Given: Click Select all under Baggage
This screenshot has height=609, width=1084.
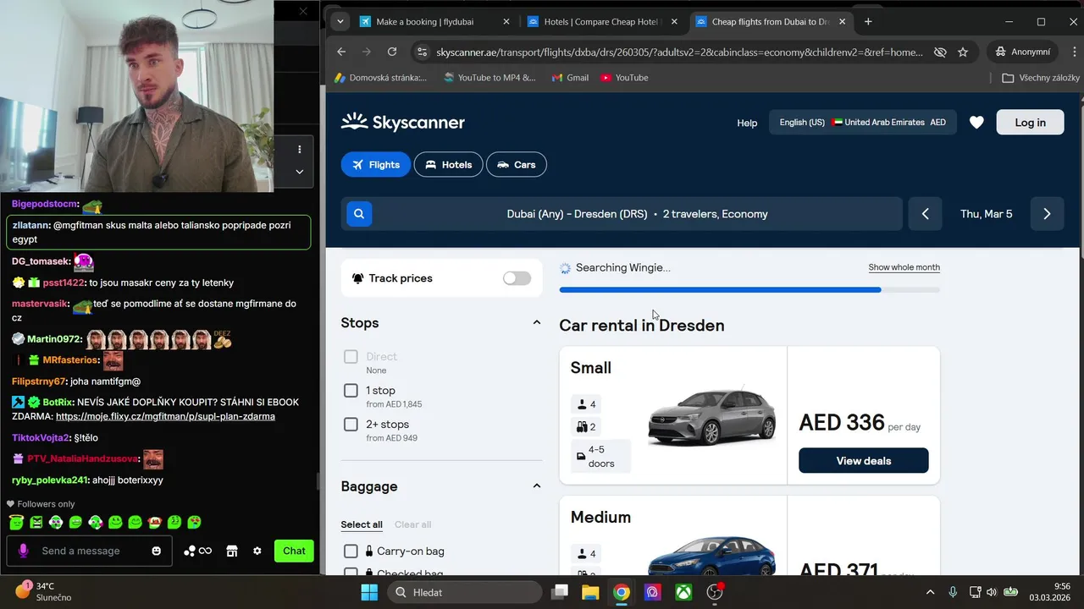Looking at the screenshot, I should click(362, 524).
